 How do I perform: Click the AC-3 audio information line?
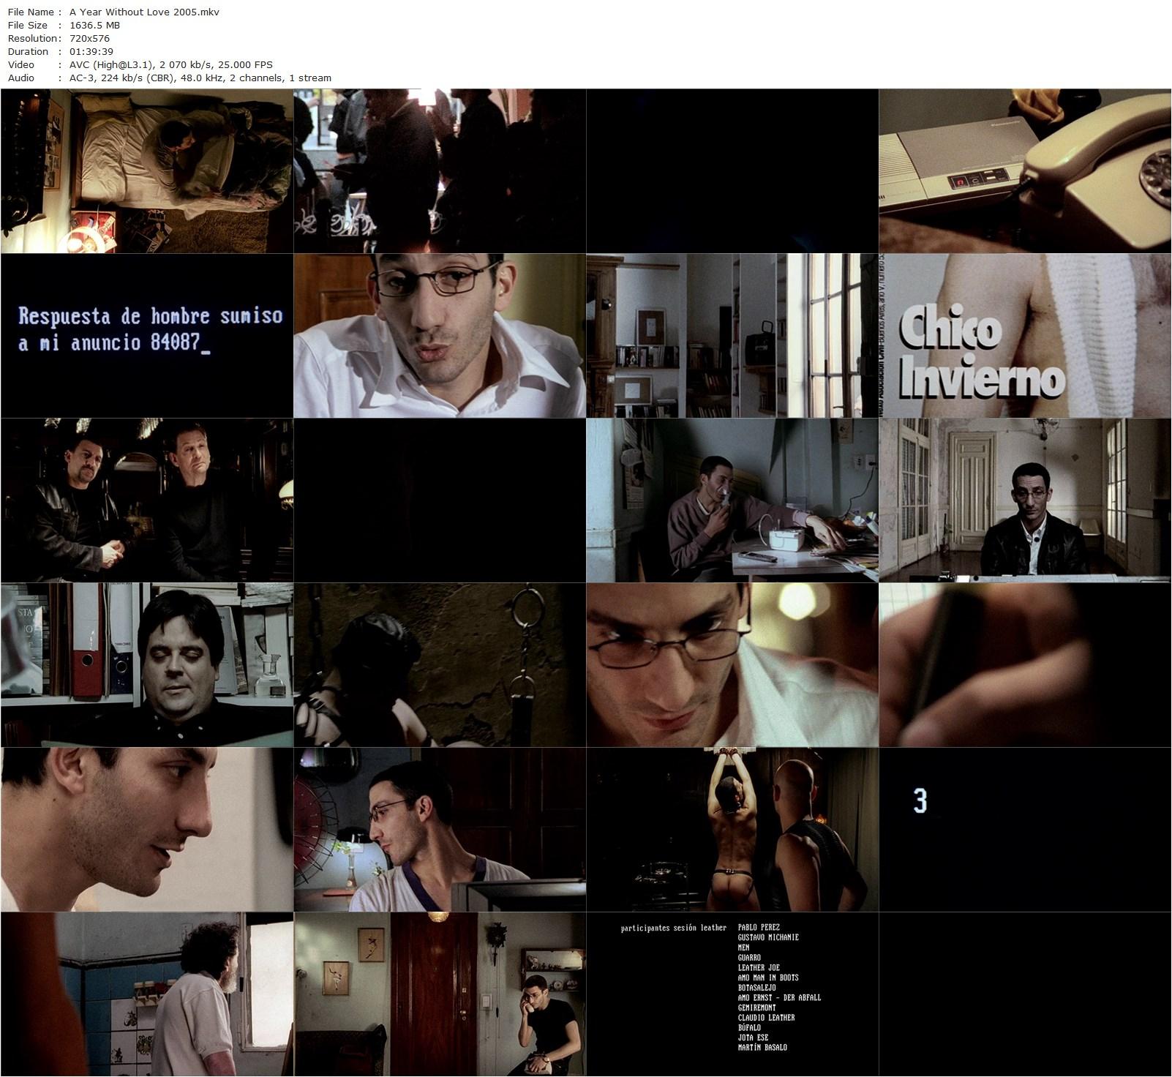click(200, 78)
